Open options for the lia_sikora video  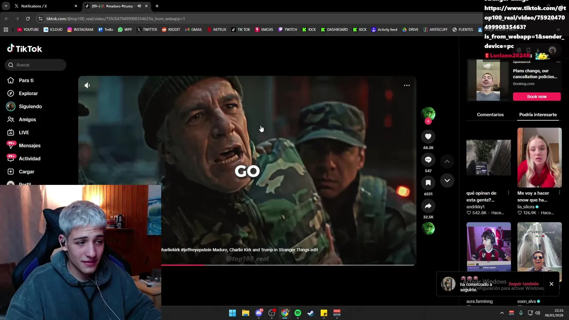point(559,193)
